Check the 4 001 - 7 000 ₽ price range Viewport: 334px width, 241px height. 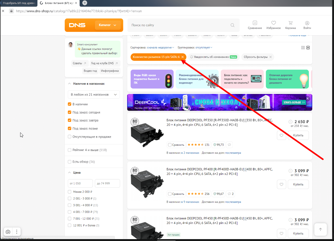(x=70, y=212)
